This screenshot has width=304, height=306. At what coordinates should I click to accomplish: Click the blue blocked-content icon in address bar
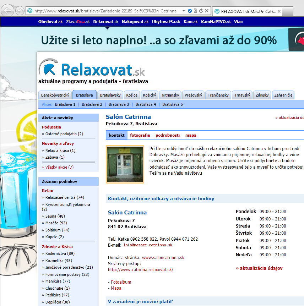tap(190, 11)
